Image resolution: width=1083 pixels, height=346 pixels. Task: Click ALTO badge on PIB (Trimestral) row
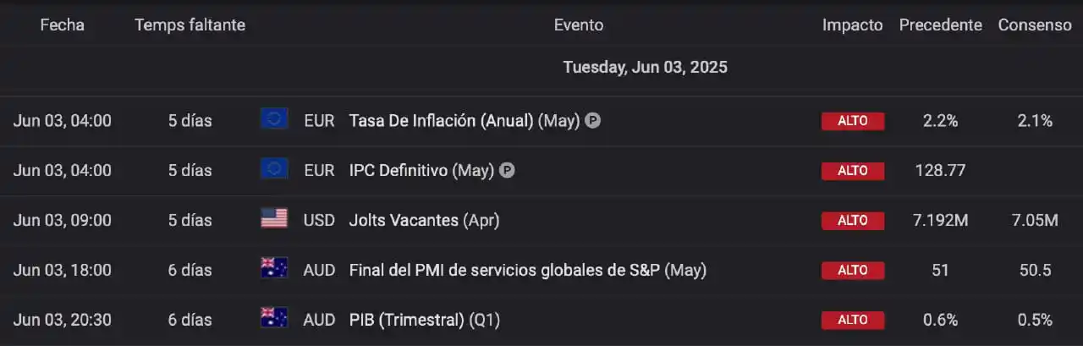(x=853, y=321)
